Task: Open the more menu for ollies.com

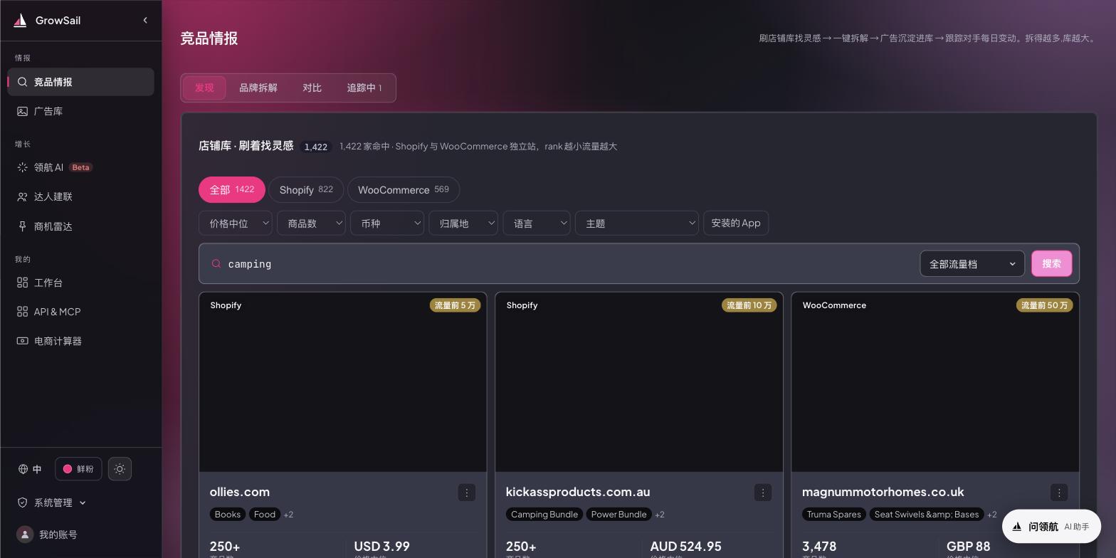Action: point(467,493)
